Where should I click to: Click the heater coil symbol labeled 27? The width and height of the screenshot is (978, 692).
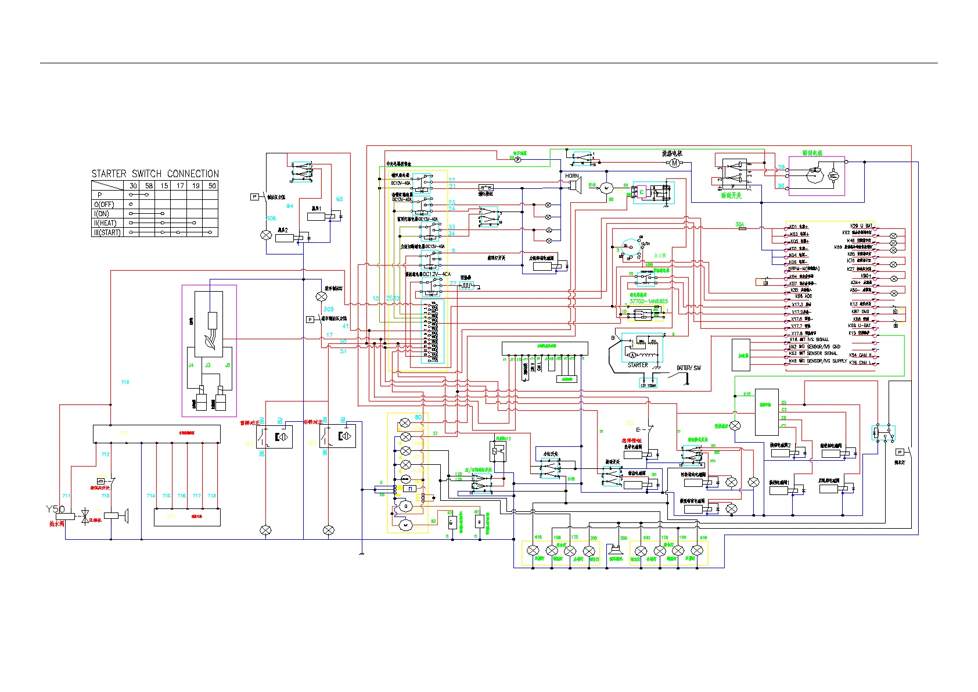click(466, 286)
